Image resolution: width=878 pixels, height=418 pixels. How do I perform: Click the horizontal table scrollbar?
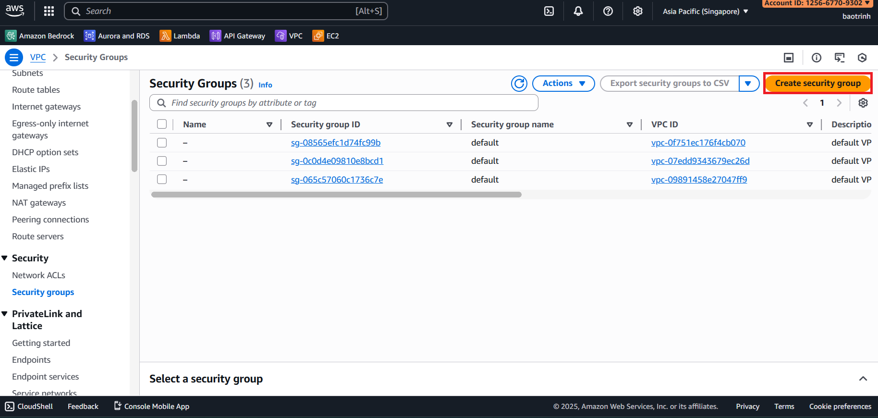(336, 195)
